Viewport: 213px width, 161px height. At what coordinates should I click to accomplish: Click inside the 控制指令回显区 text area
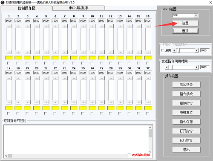tap(76, 140)
